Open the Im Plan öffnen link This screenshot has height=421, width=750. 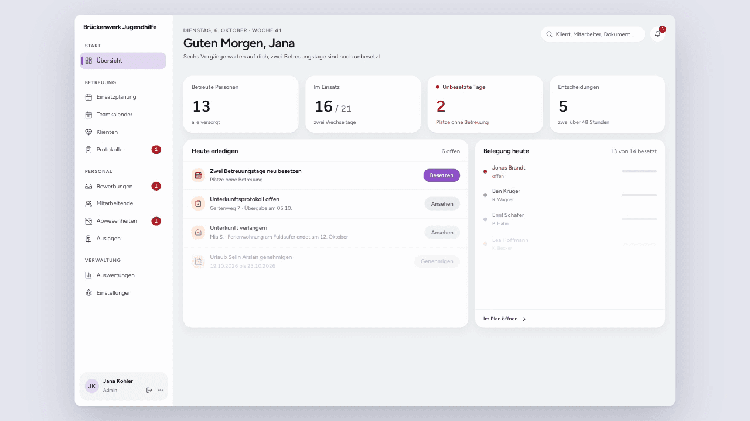[x=504, y=319]
